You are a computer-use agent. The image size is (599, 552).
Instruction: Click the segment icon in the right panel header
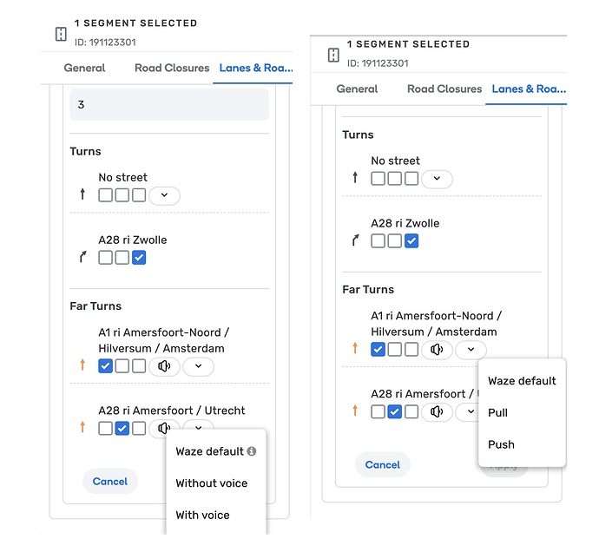click(333, 55)
